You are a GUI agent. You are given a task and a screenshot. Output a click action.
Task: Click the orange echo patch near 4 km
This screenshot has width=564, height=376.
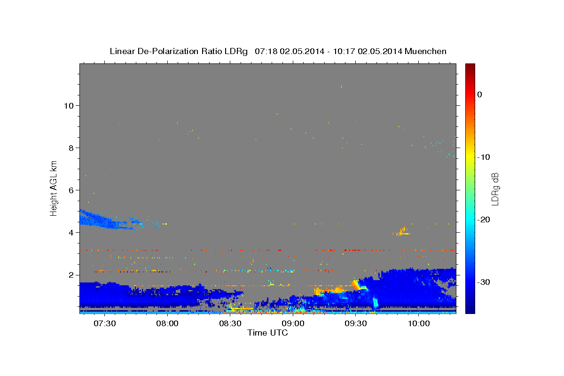tap(402, 232)
